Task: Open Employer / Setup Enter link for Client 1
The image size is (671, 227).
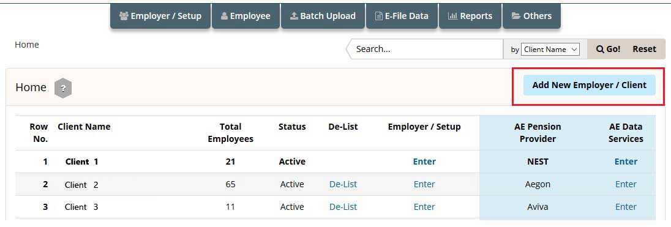Action: (424, 162)
